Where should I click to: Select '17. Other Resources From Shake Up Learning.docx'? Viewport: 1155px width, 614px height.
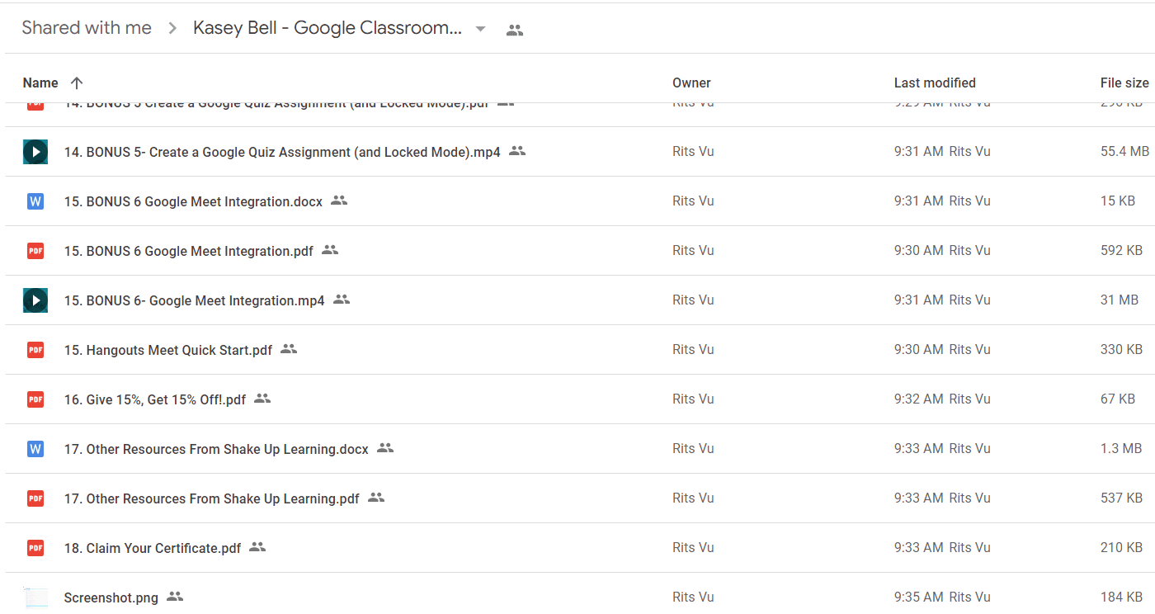click(216, 449)
